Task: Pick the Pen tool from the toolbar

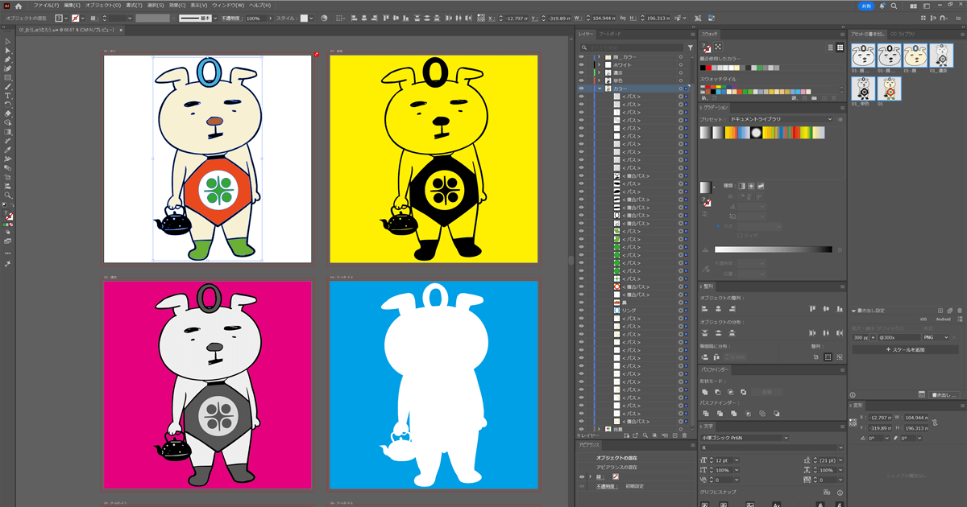Action: pos(8,60)
